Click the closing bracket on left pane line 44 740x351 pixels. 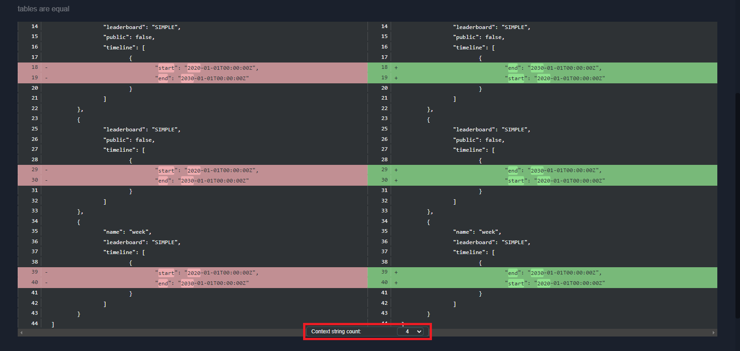pos(53,324)
